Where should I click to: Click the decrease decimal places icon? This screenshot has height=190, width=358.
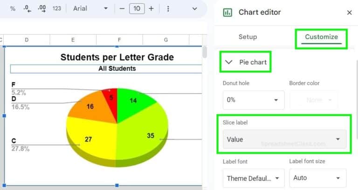click(28, 9)
